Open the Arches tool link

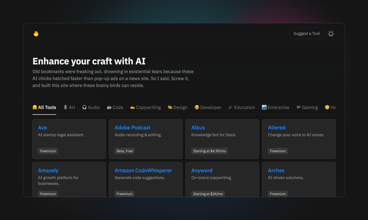276,170
